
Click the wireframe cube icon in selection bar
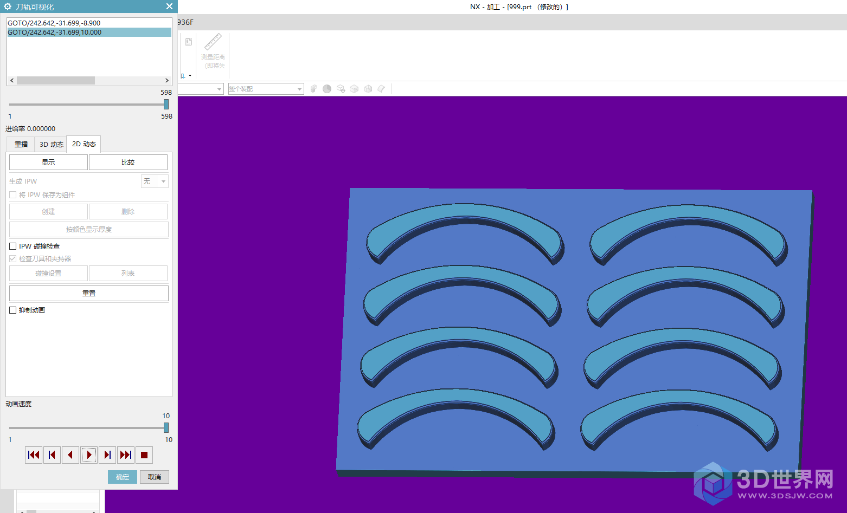coord(368,89)
